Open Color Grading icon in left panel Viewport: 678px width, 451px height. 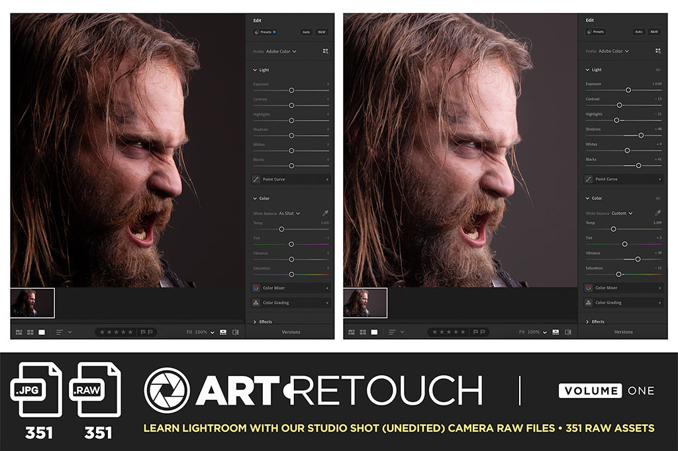(x=256, y=303)
